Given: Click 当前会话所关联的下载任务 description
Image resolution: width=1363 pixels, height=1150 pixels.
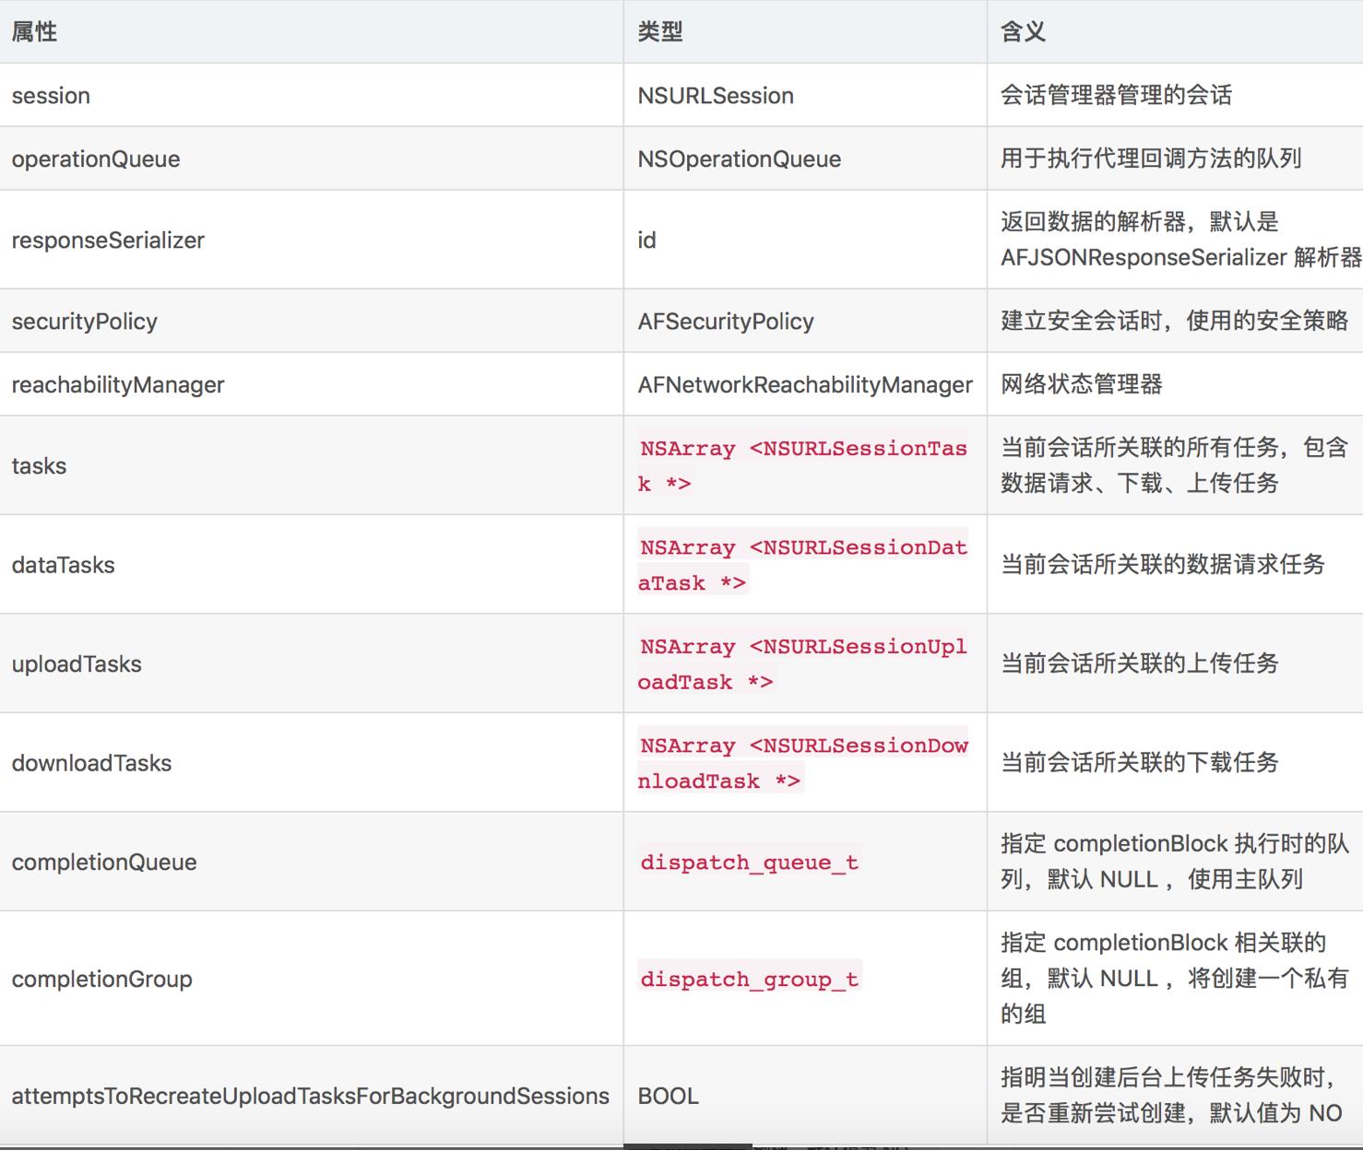Looking at the screenshot, I should coord(1140,763).
